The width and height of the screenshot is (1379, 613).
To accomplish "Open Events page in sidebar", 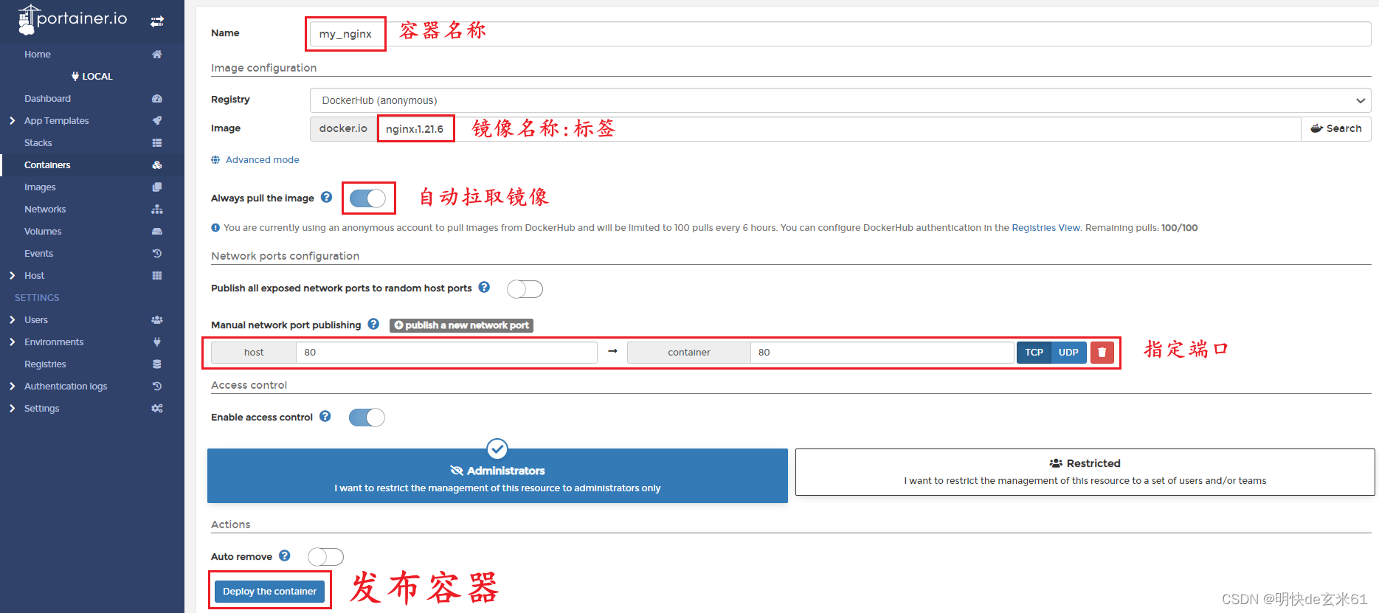I will point(38,253).
